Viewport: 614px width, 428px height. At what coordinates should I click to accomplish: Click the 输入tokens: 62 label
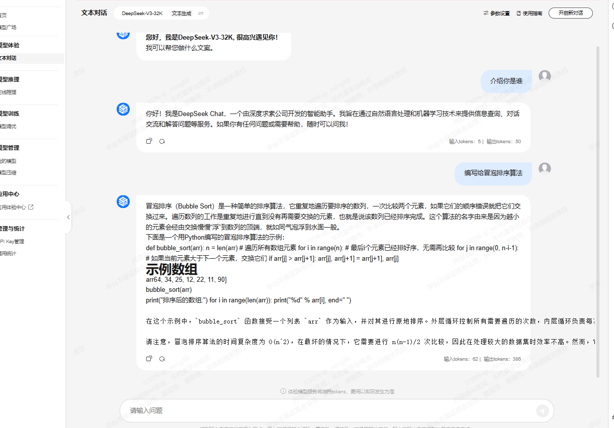[x=461, y=359]
